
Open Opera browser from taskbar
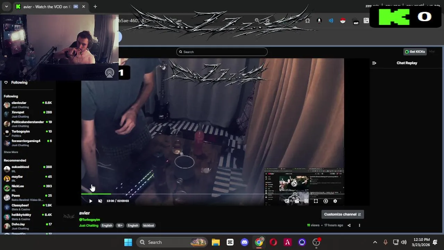[273, 242]
